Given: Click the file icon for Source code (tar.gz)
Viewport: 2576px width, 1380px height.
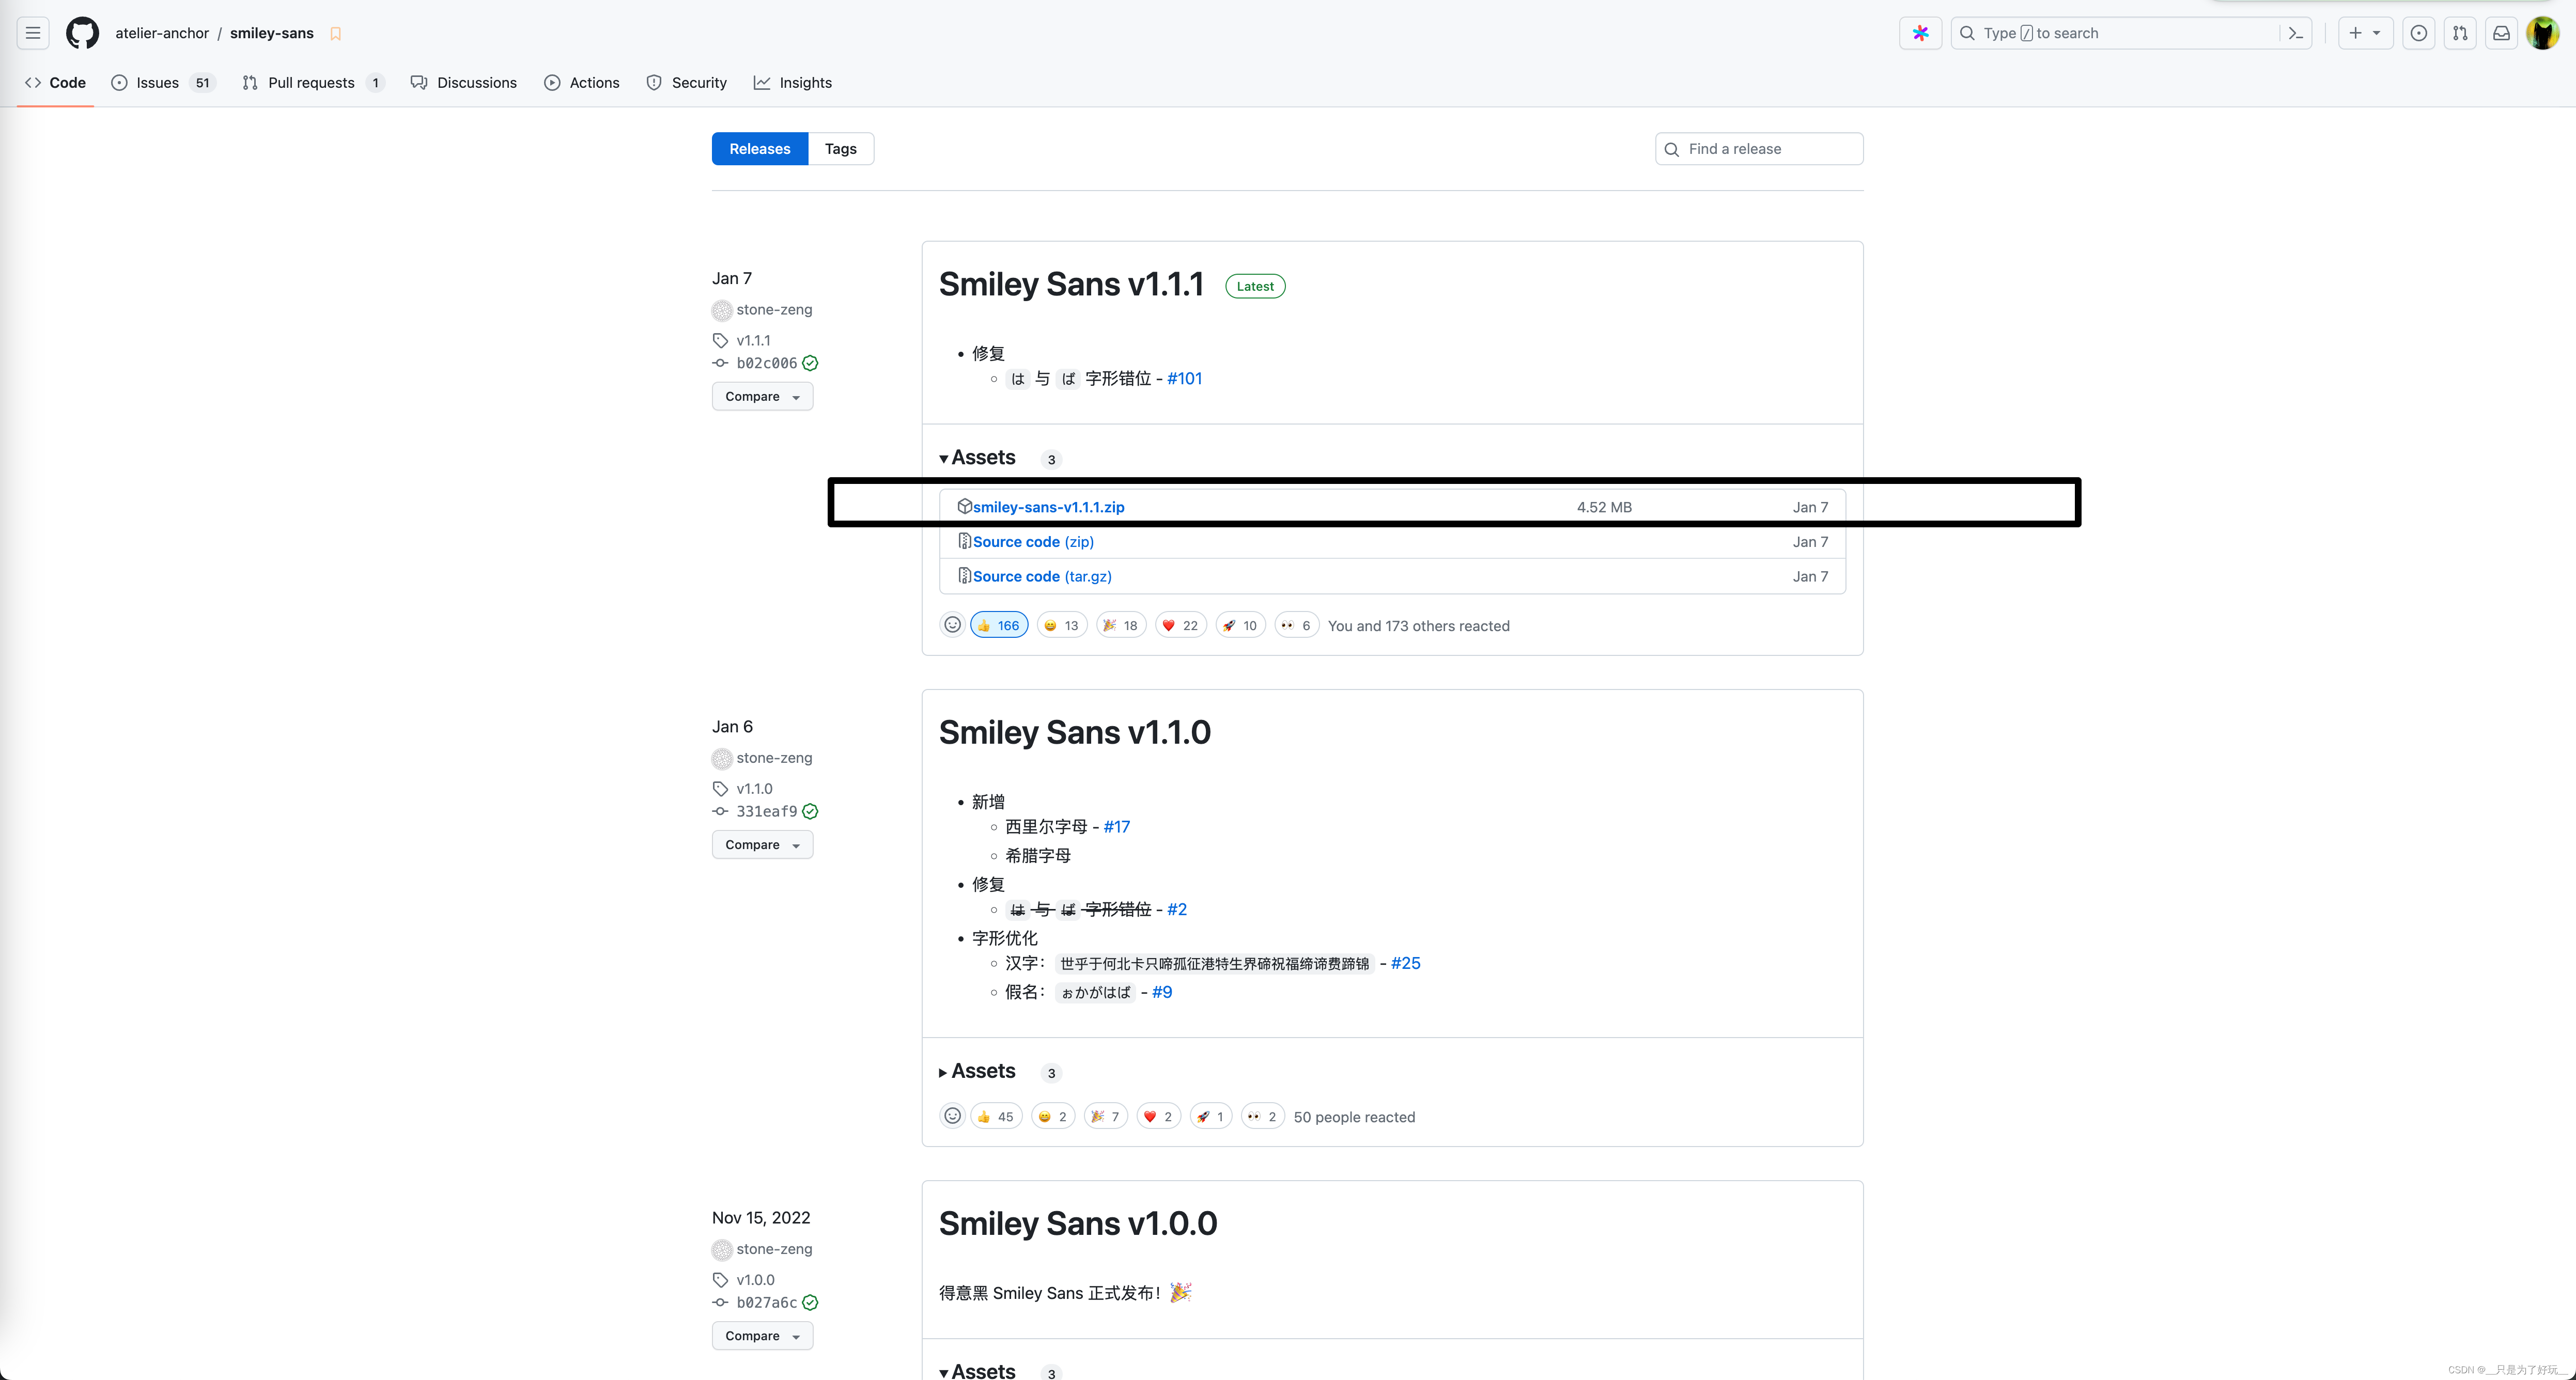Looking at the screenshot, I should point(964,576).
